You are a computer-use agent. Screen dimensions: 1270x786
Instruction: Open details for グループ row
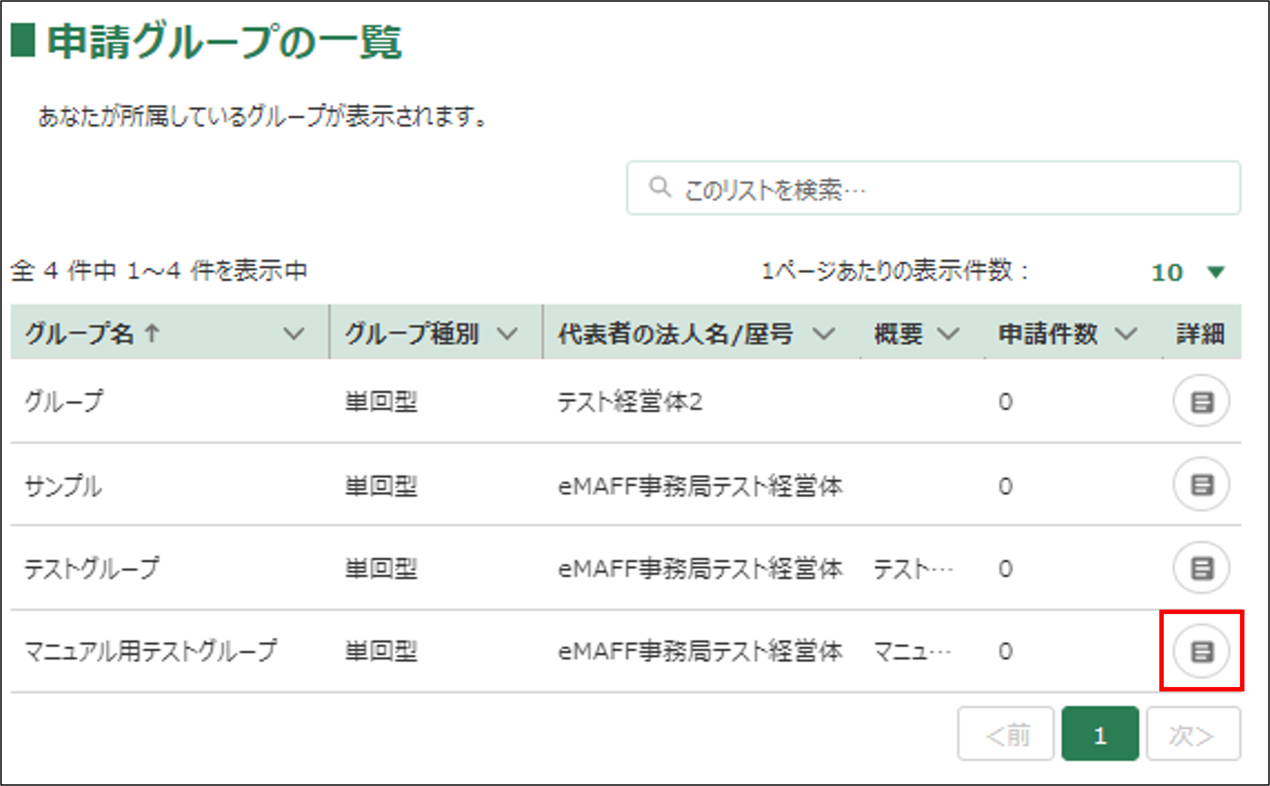point(1201,401)
